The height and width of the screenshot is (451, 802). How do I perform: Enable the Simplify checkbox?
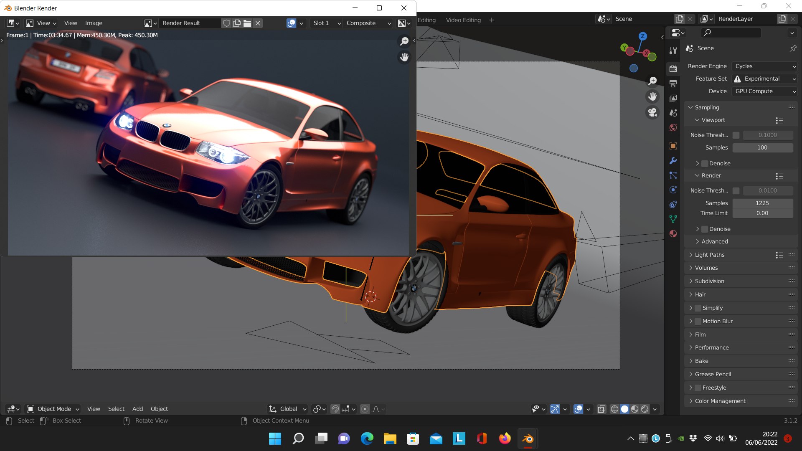point(698,308)
